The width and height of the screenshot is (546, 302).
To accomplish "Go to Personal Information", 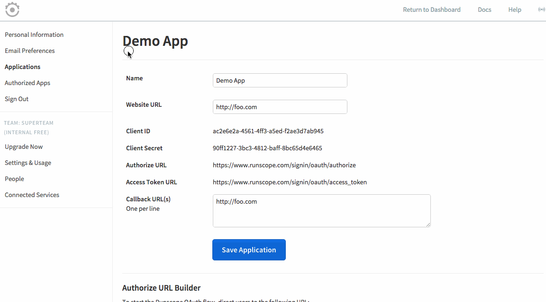I will [34, 35].
